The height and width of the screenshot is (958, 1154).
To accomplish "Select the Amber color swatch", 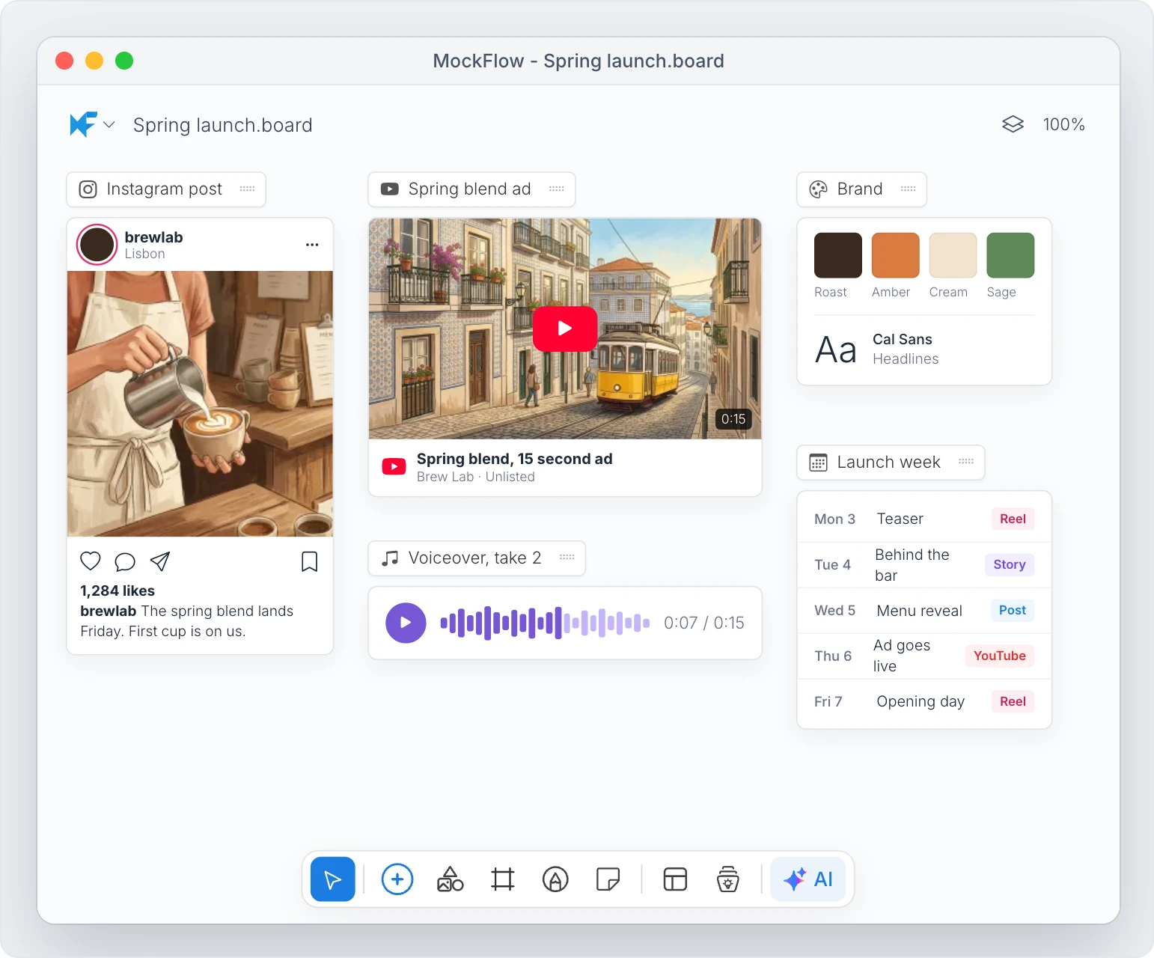I will tap(895, 255).
